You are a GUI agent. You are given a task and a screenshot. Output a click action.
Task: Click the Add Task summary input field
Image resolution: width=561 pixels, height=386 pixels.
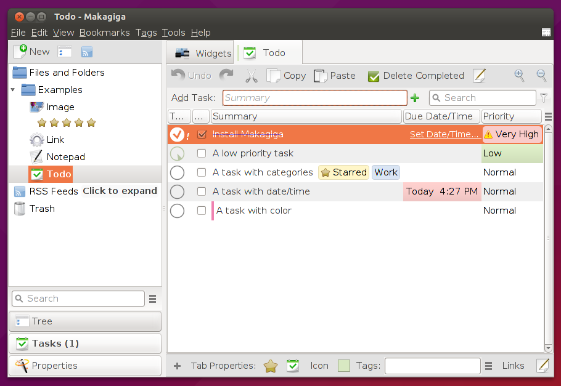pos(315,98)
